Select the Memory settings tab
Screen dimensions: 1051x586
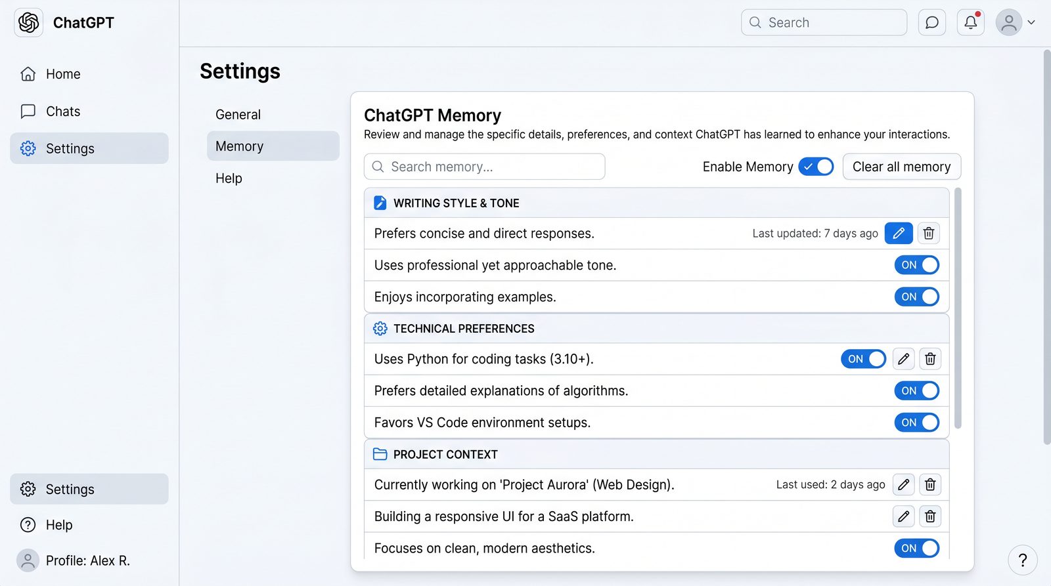[273, 146]
